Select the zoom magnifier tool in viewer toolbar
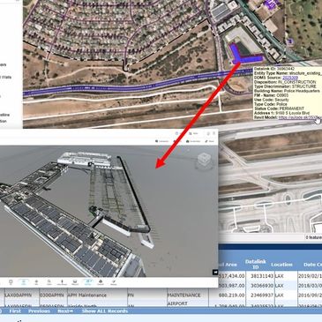Screen dimensions: 322x322 [49, 282]
